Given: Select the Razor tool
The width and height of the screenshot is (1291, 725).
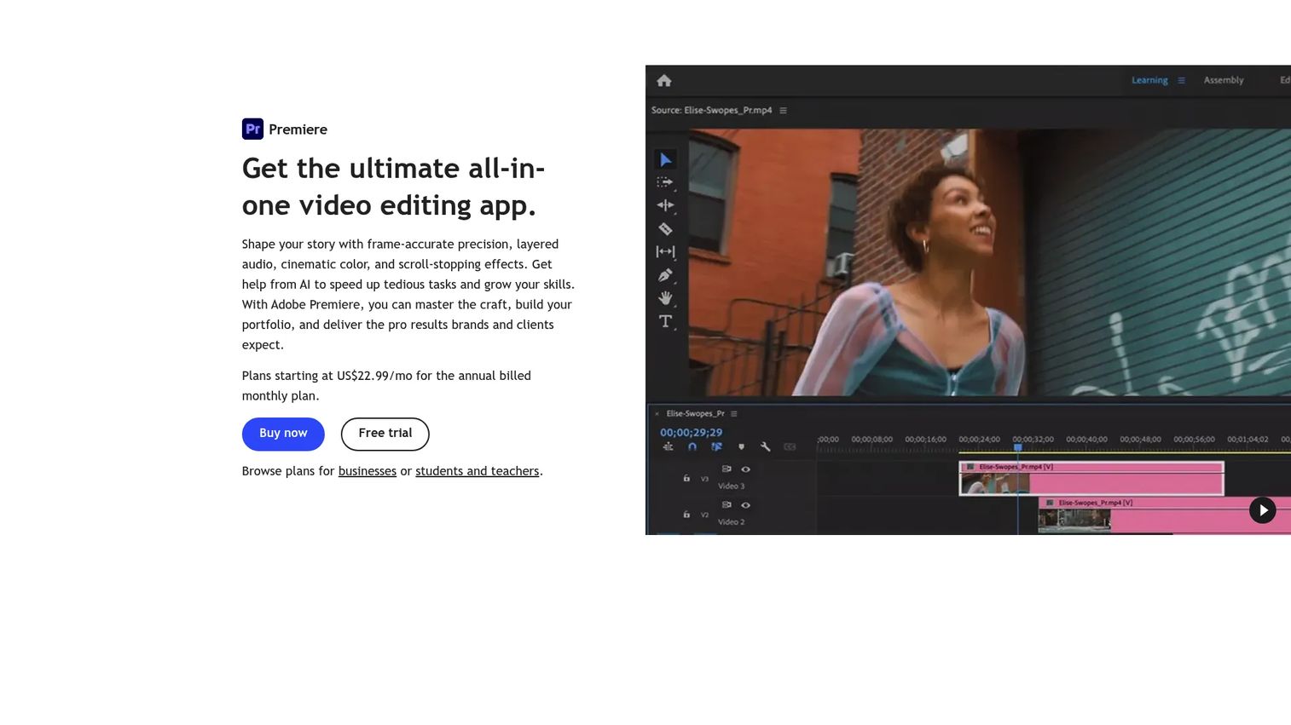Looking at the screenshot, I should click(x=665, y=228).
